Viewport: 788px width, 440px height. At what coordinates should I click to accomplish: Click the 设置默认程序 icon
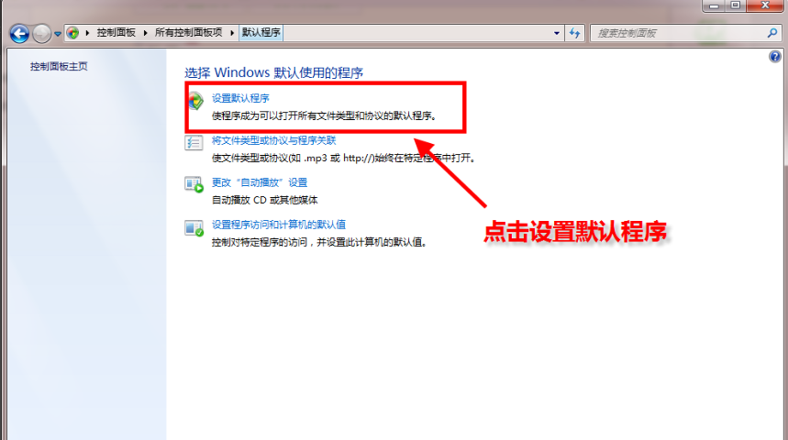pos(194,101)
